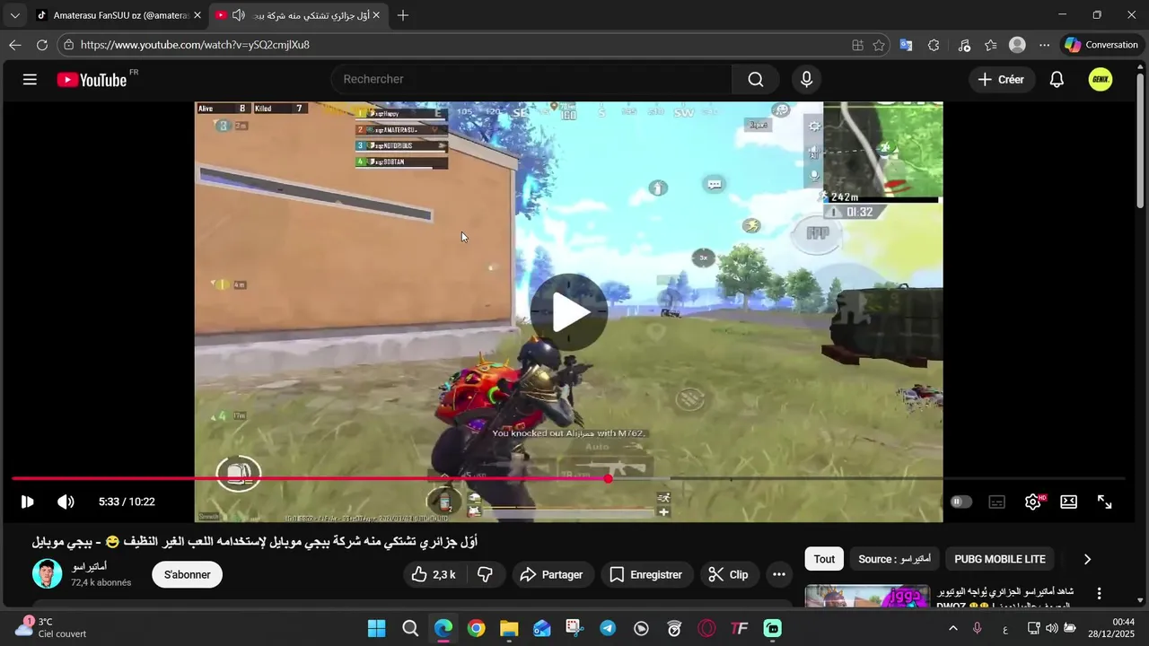
Task: Open the tab actions menu chevron
Action: [x=14, y=15]
